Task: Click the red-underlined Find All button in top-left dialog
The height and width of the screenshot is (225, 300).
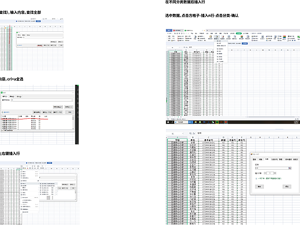Action: pyautogui.click(x=40, y=45)
